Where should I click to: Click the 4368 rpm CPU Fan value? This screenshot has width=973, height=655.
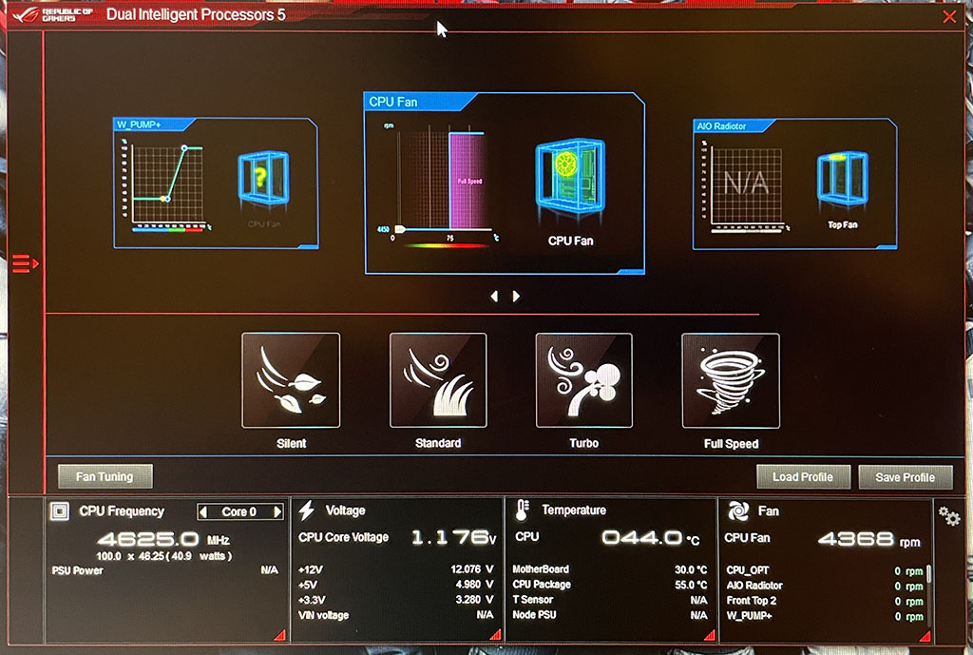click(x=868, y=539)
